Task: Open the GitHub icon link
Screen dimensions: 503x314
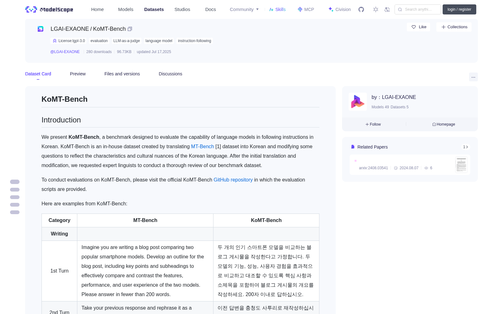Action: [x=361, y=9]
